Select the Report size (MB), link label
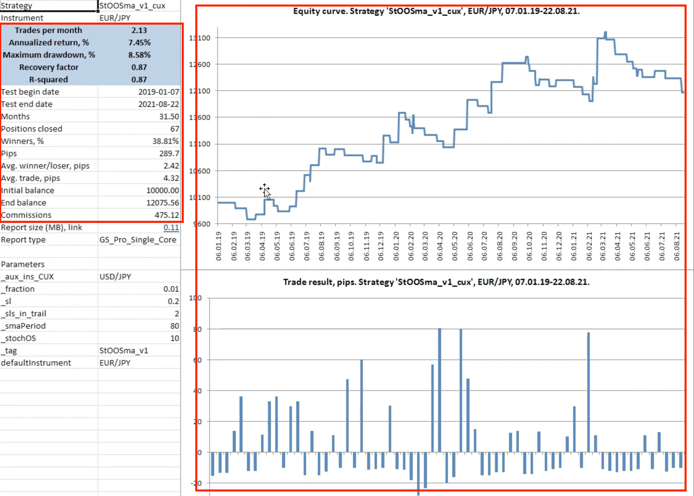The image size is (694, 496). [x=42, y=227]
